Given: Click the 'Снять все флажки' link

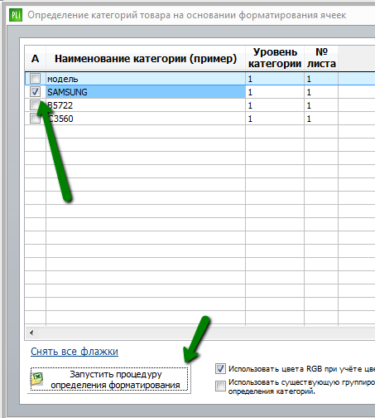Looking at the screenshot, I should tap(75, 352).
